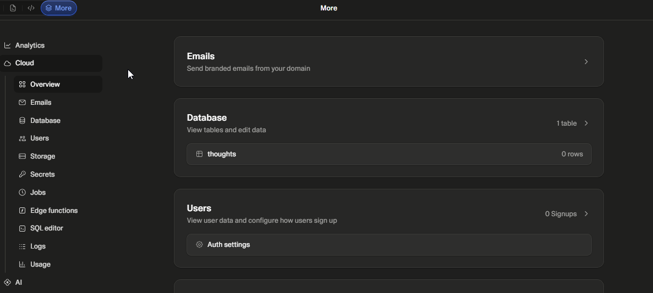The width and height of the screenshot is (653, 293).
Task: Click the '0 Signups' count label
Action: 561,214
